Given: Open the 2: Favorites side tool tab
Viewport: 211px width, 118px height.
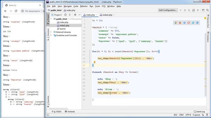Looking at the screenshot, I should 48,102.
